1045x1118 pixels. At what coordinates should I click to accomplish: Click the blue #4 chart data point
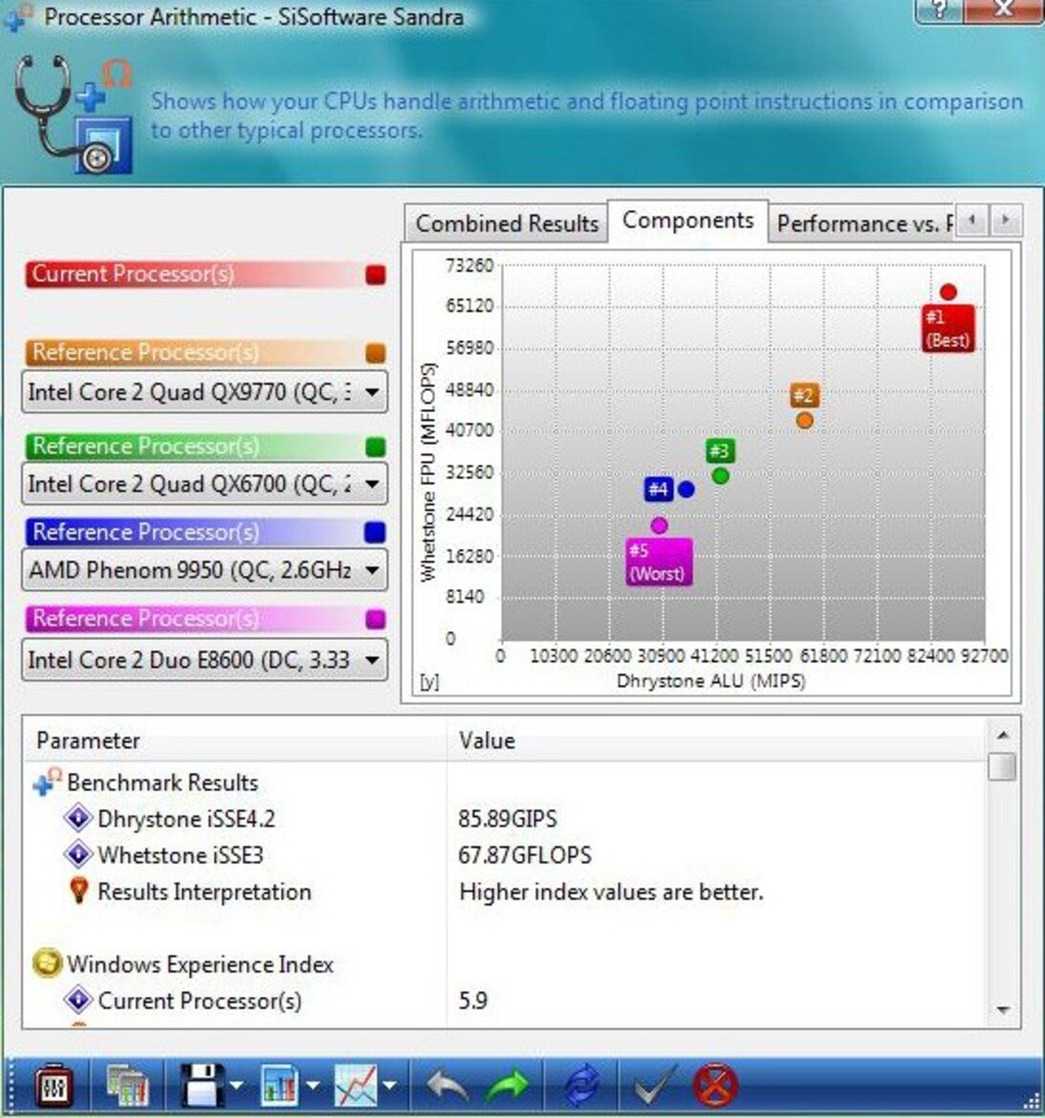[686, 489]
